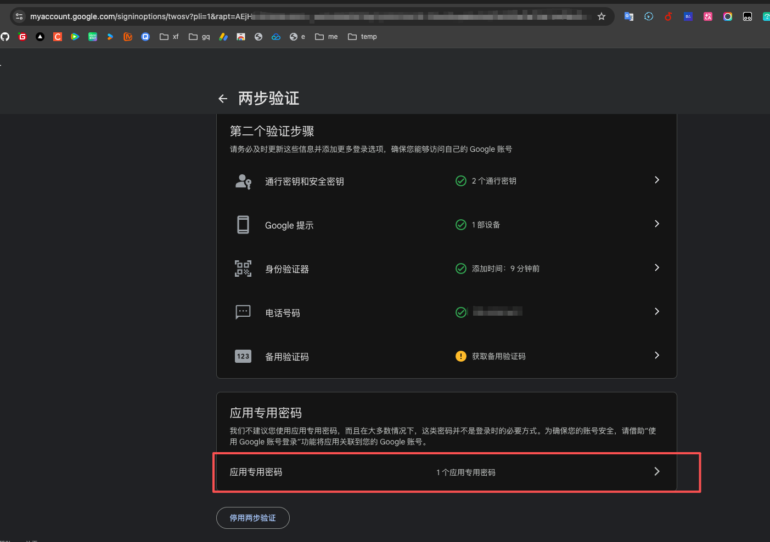Click the 备用验证码 row label
Image resolution: width=770 pixels, height=542 pixels.
[287, 357]
